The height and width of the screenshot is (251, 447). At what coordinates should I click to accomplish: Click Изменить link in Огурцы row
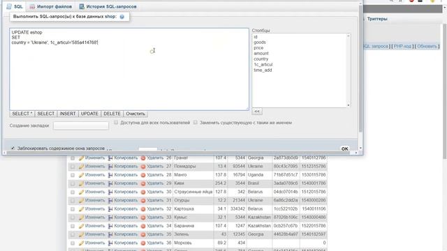pos(95,200)
